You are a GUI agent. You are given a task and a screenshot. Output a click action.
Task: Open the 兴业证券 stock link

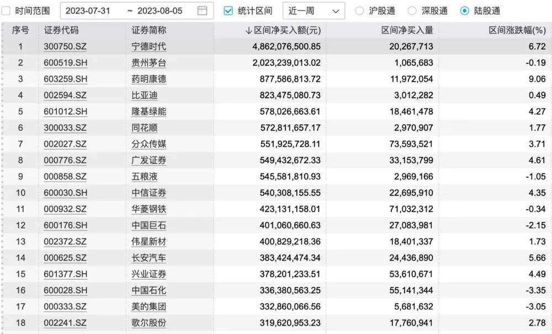pos(148,274)
